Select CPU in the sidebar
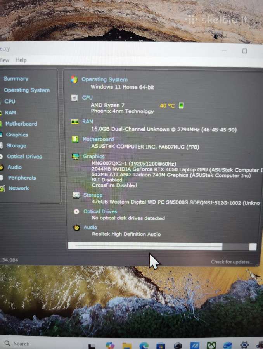The width and height of the screenshot is (263, 349). click(10, 101)
